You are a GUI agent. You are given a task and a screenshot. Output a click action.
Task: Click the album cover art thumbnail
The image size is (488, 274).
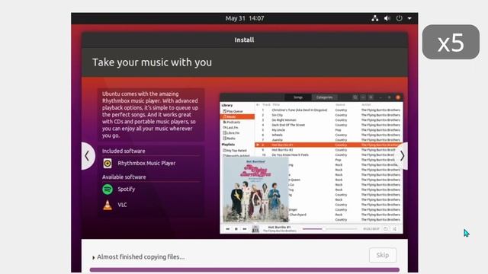click(256, 190)
